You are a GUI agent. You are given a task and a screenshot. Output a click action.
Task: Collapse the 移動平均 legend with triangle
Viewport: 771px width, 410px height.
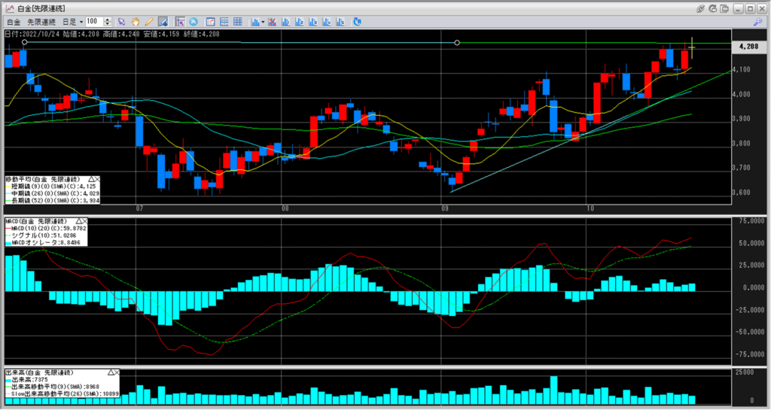(x=91, y=180)
